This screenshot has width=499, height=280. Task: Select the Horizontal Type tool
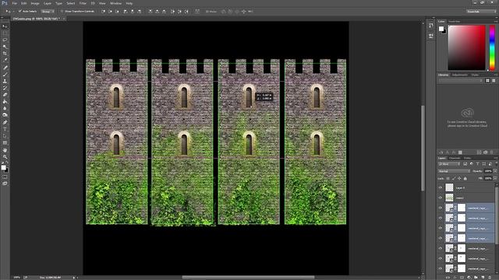pos(5,129)
